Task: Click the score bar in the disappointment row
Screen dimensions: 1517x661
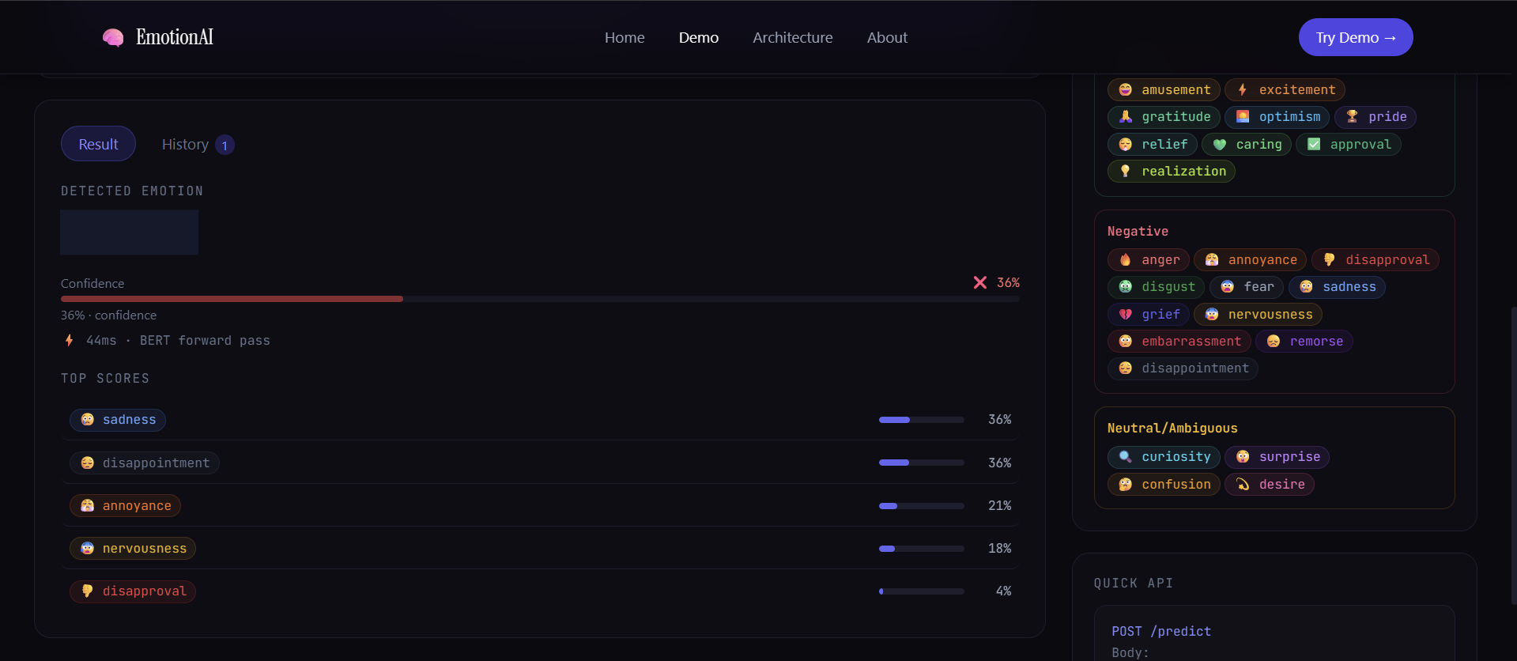Action: pos(922,463)
